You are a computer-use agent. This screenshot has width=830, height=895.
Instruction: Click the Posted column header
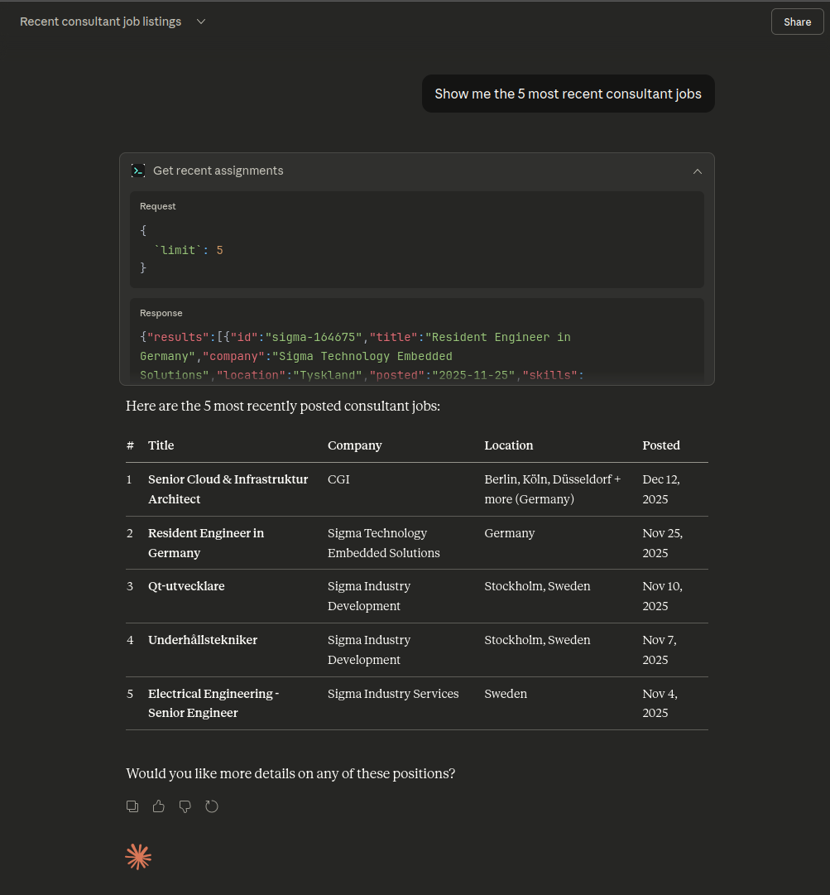[660, 445]
